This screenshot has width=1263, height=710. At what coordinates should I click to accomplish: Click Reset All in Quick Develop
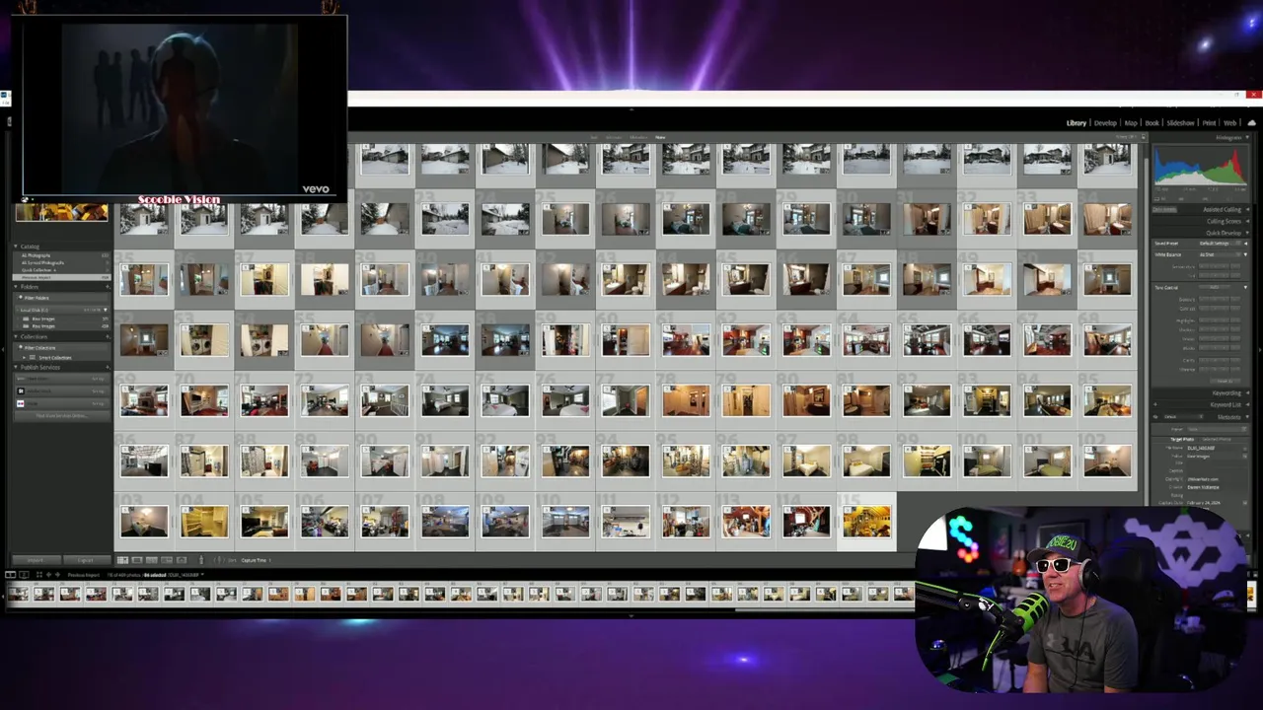[1225, 381]
